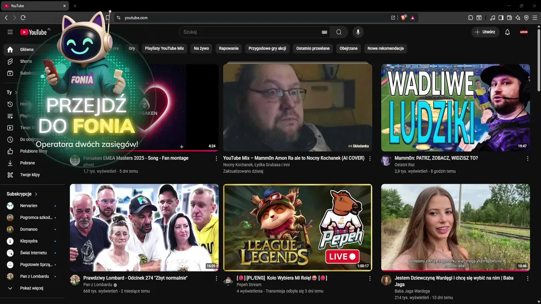Open the Brave Shields lion icon
This screenshot has height=304, width=541.
coord(404,18)
